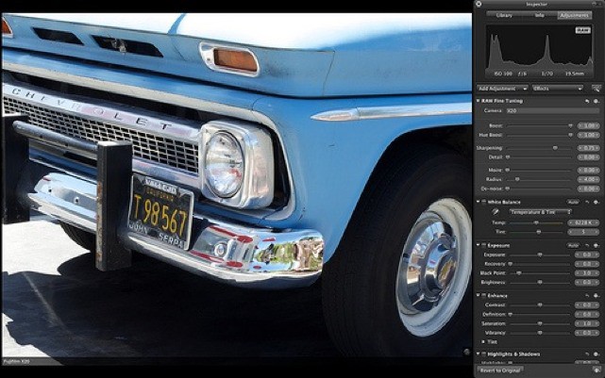The image size is (605, 378).
Task: Choose the Temperature & Tint mode dropdown
Action: (540, 212)
